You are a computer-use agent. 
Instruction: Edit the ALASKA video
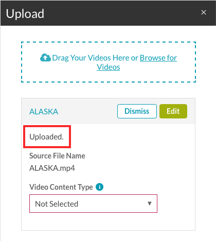click(x=173, y=111)
